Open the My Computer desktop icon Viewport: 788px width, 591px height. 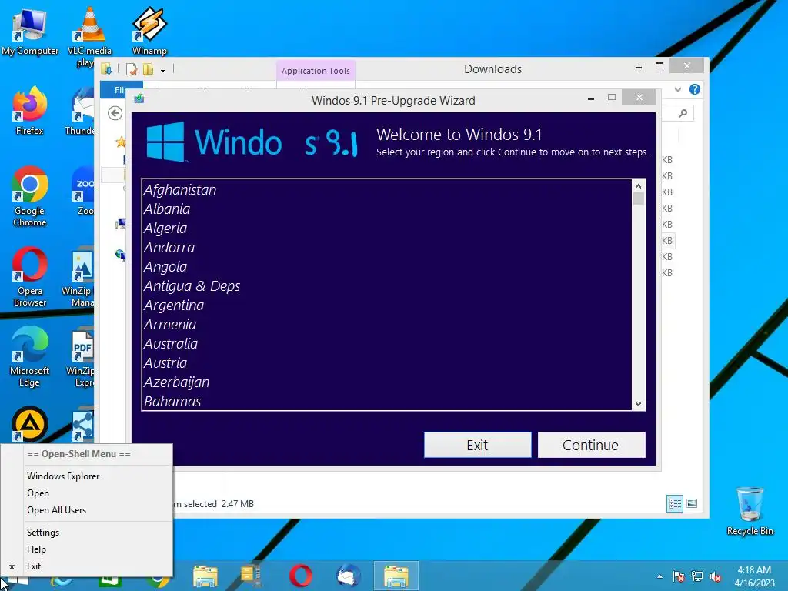coord(29,31)
